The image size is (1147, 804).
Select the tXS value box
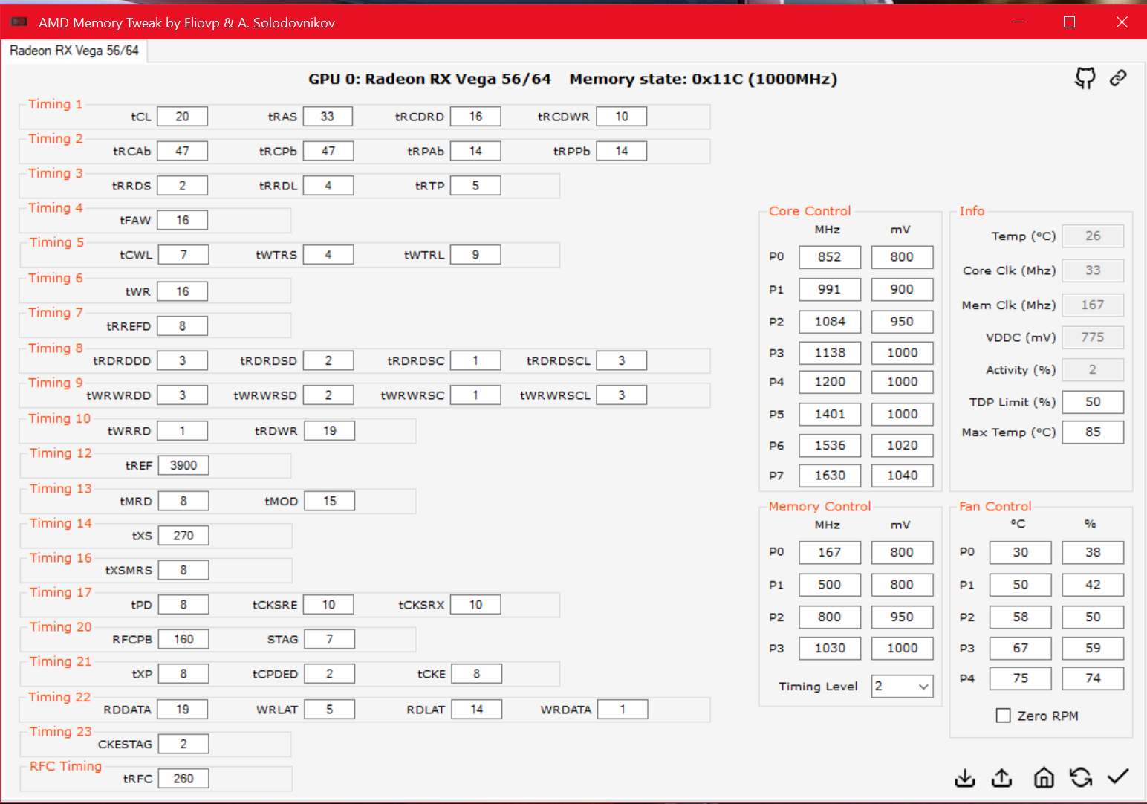pos(183,536)
